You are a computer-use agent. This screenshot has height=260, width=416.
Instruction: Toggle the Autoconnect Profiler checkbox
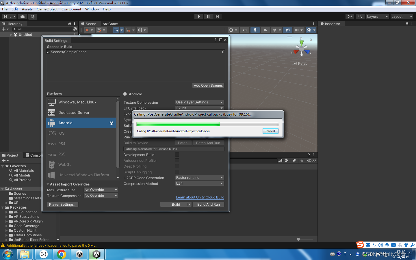pos(177,160)
